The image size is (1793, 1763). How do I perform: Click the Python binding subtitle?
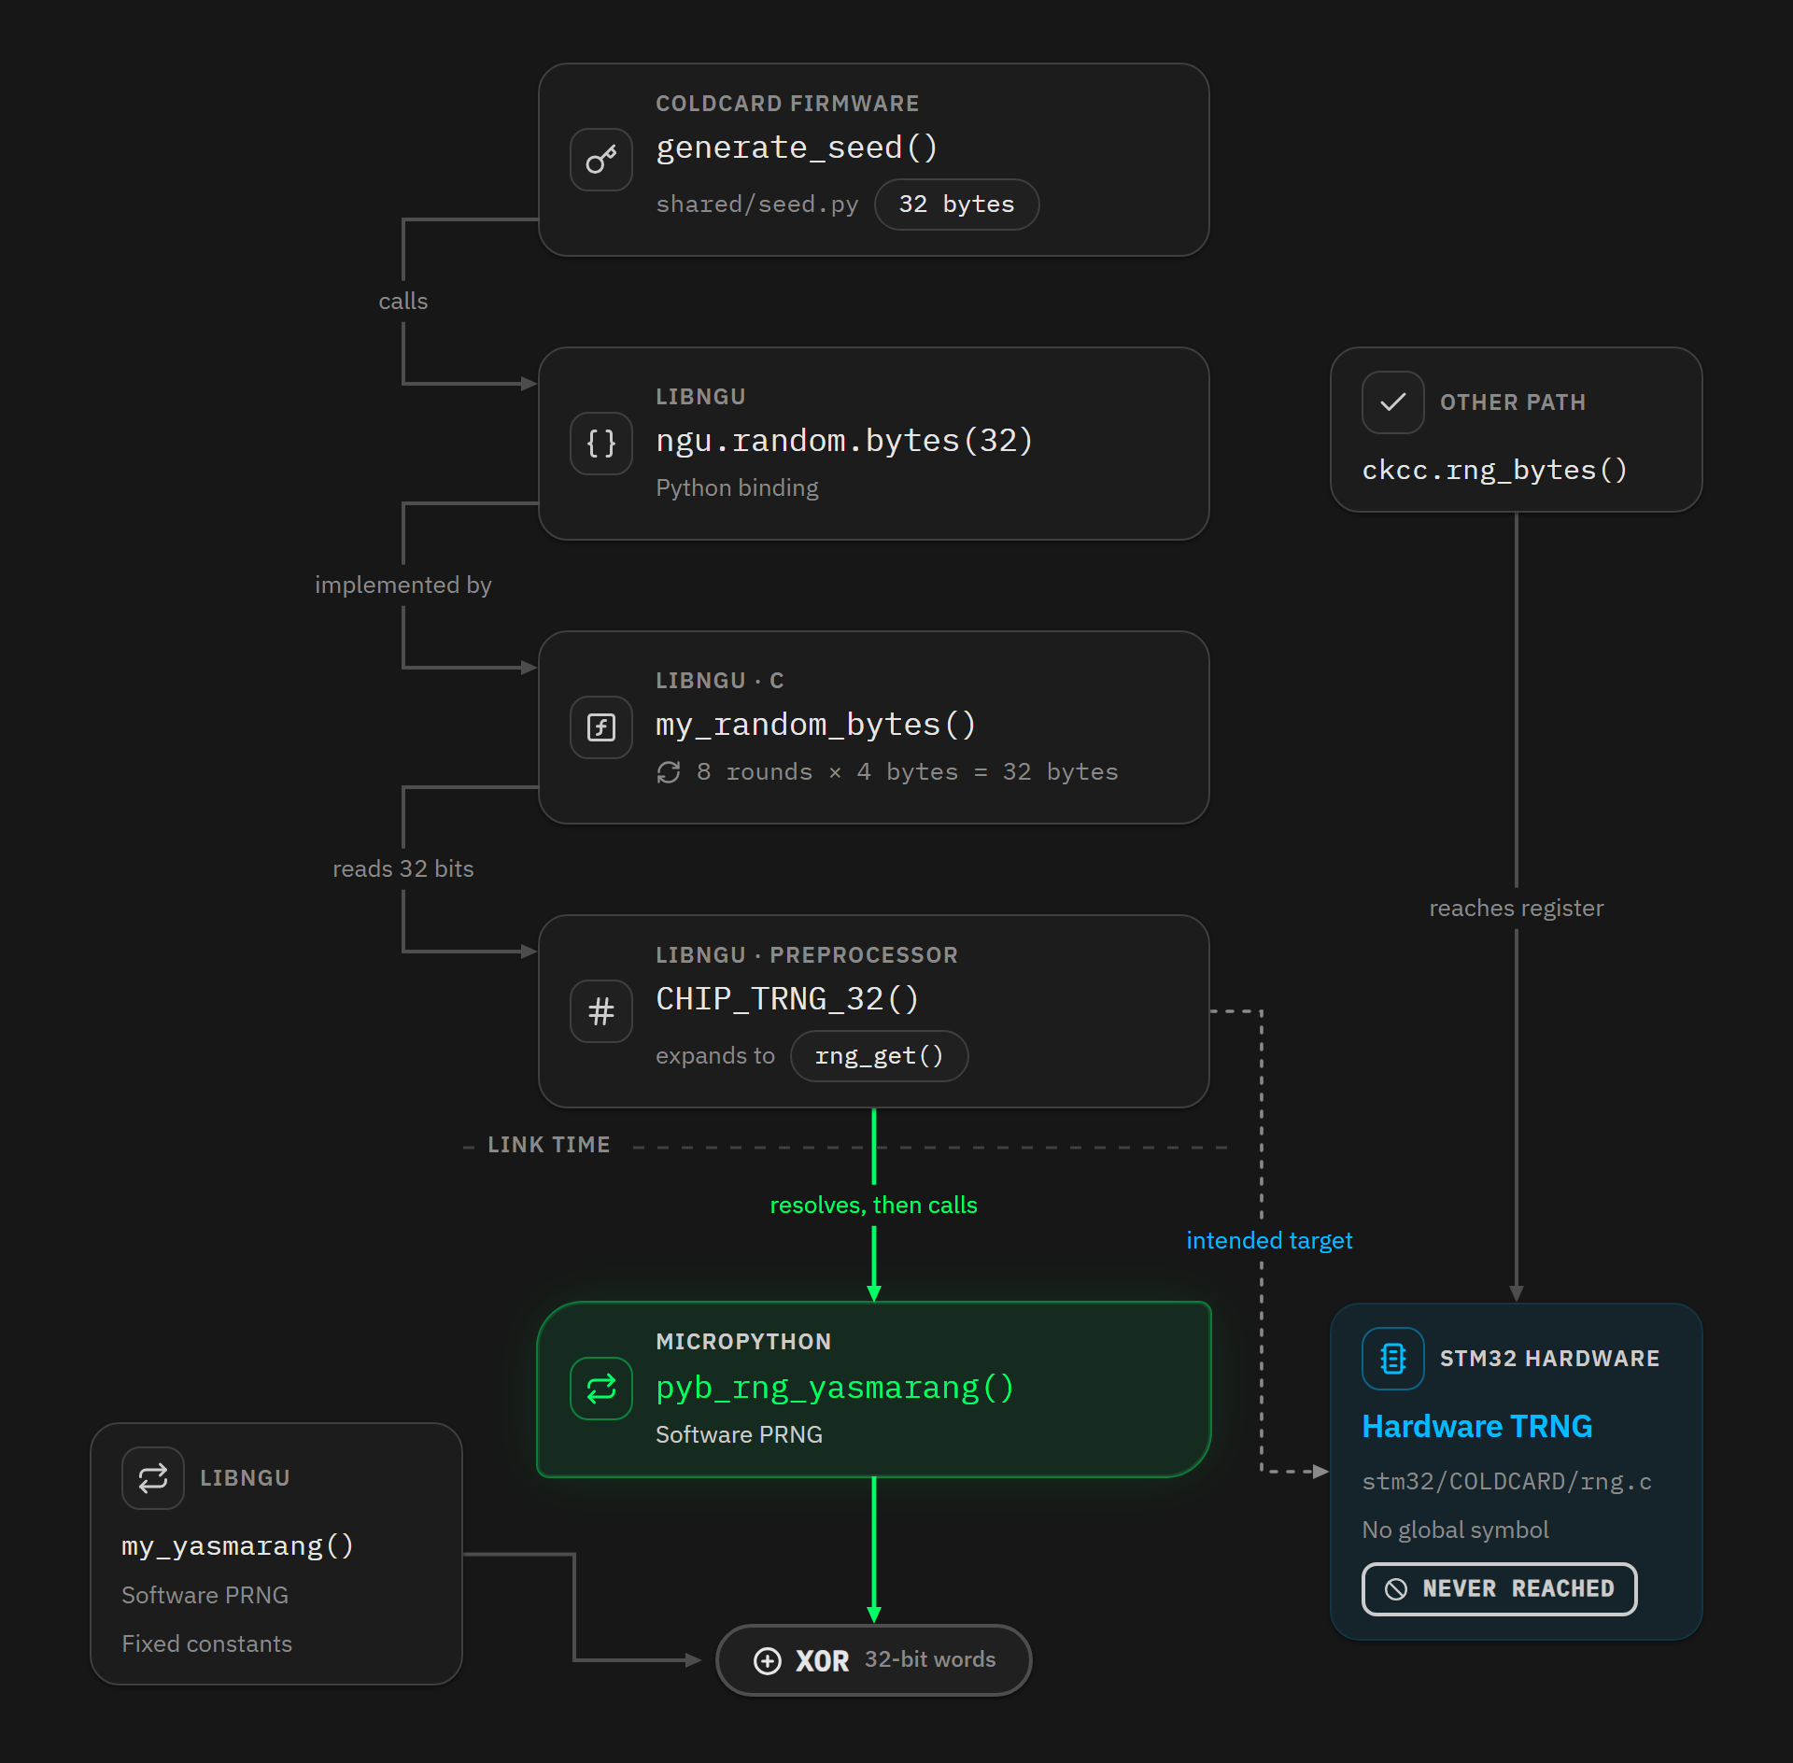click(x=737, y=488)
